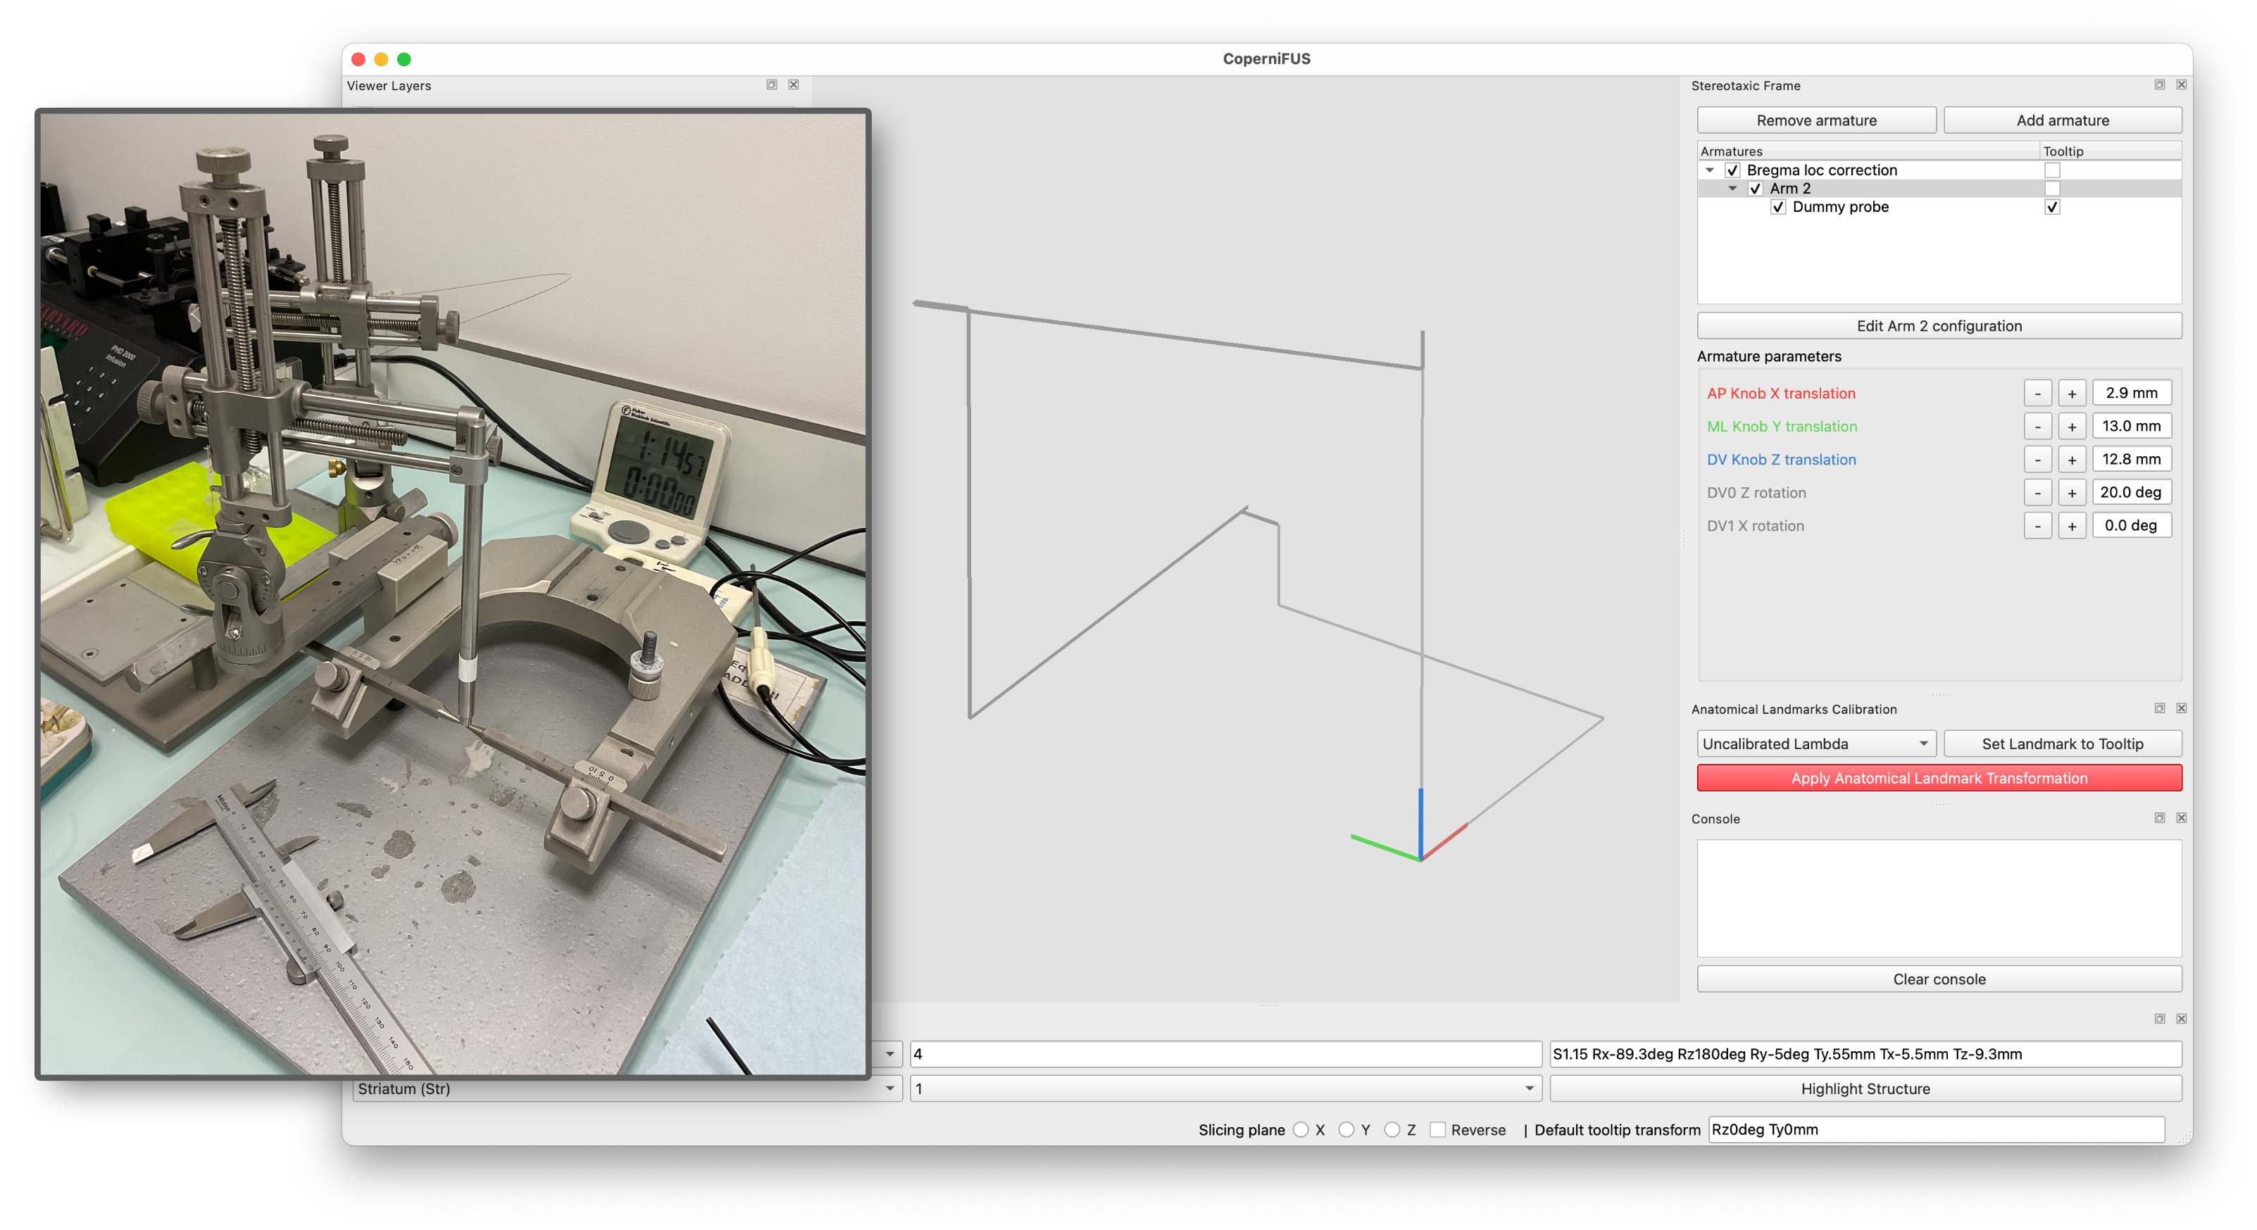This screenshot has height=1230, width=2257.
Task: Collapse the Bregma loc correction tree node
Action: tap(1709, 170)
